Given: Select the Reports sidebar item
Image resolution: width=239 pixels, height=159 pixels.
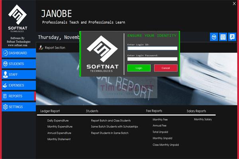Looking at the screenshot, I should 19,96.
